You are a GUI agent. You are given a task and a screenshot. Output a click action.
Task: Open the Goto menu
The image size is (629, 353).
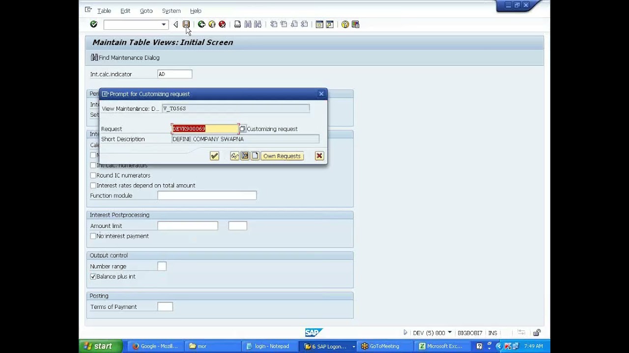tap(146, 11)
